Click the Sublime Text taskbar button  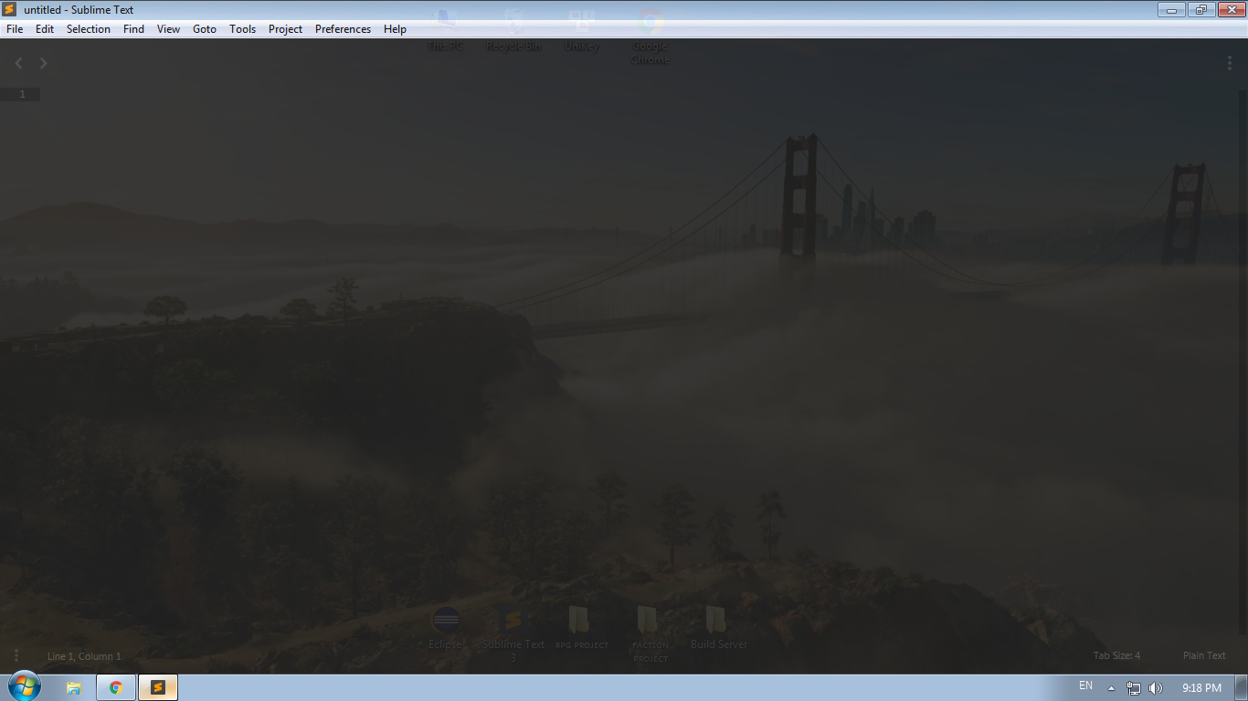(158, 687)
